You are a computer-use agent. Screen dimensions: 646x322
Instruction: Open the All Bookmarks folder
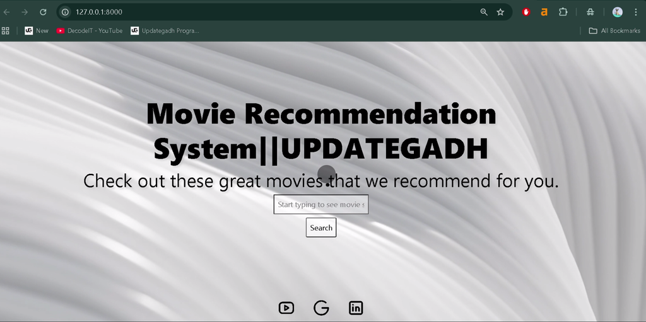pyautogui.click(x=614, y=30)
